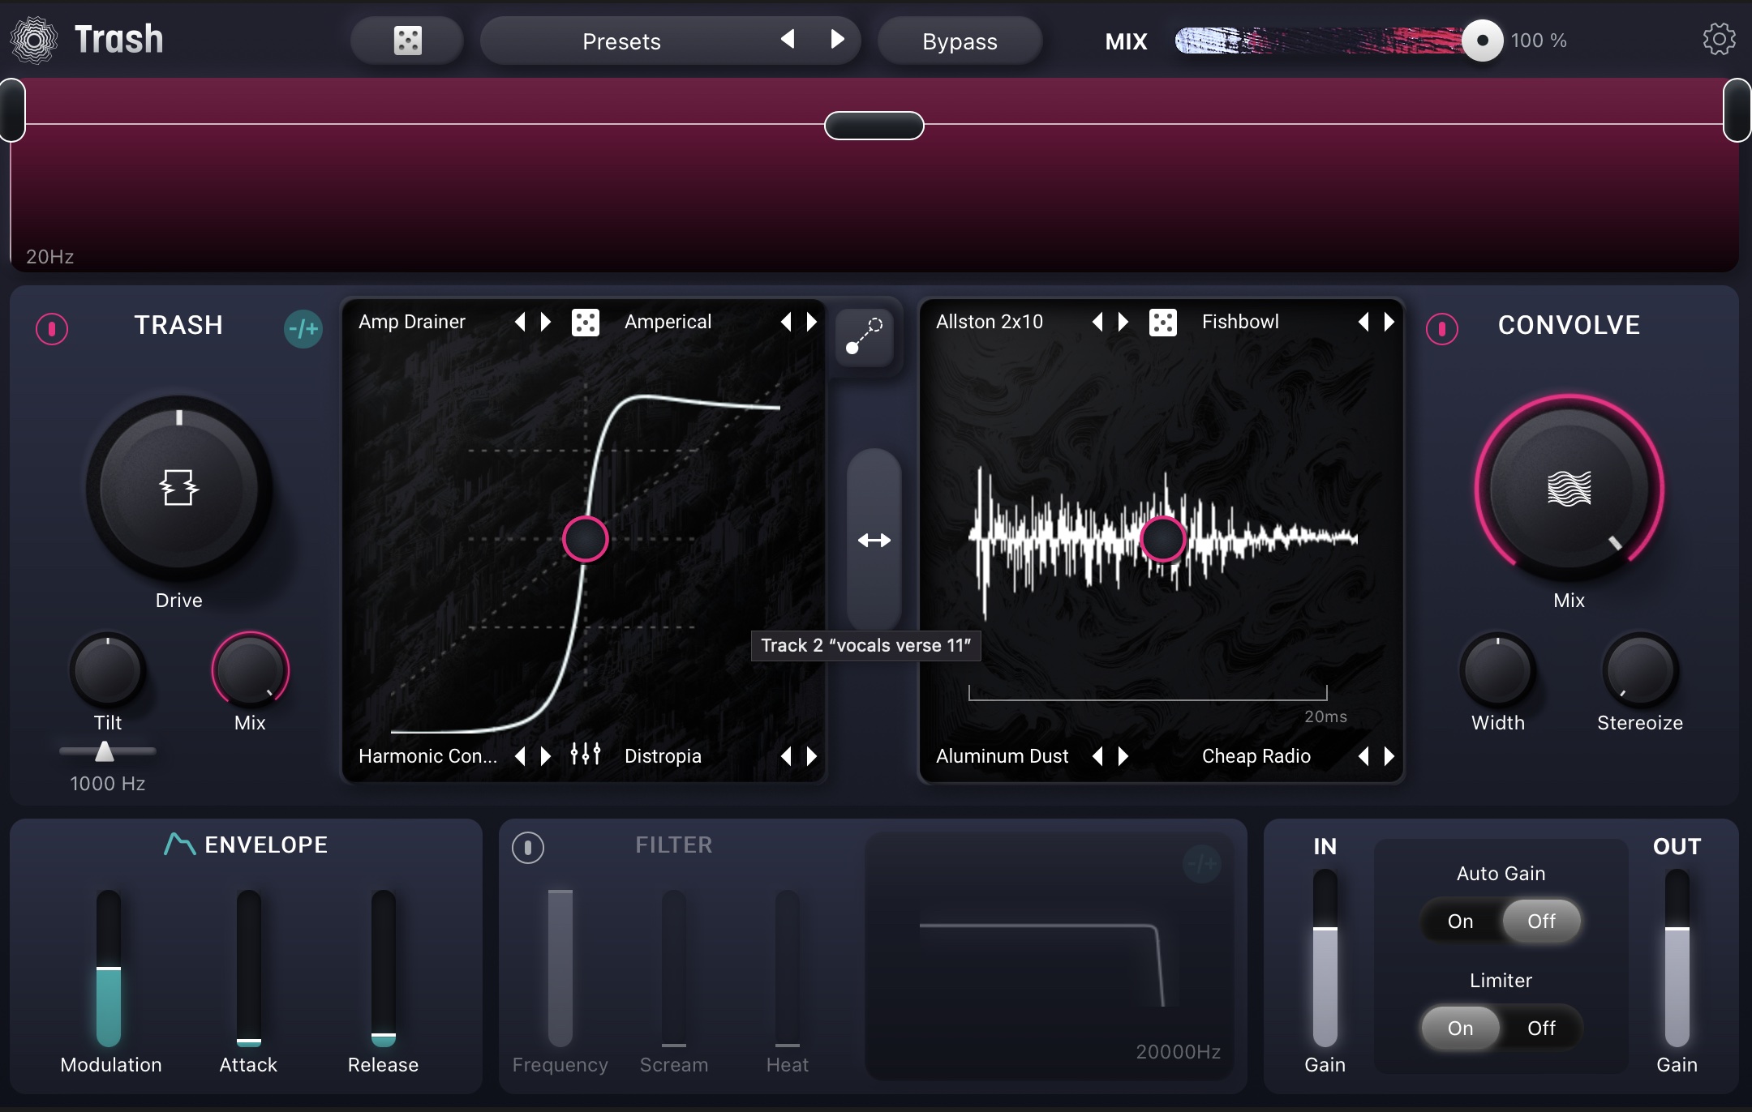Click the filter -/+ polarity icon

[x=1201, y=864]
